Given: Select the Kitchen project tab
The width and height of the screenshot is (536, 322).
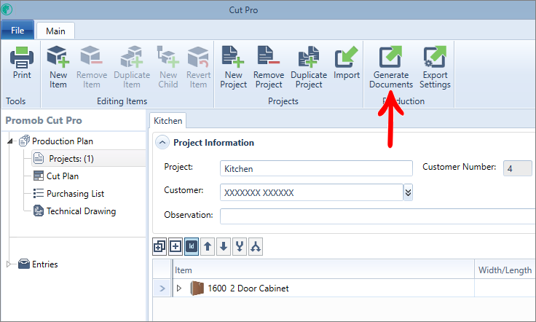Looking at the screenshot, I should click(167, 121).
